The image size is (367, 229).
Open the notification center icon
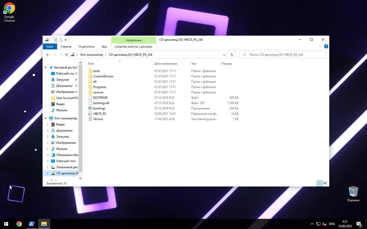click(x=359, y=224)
